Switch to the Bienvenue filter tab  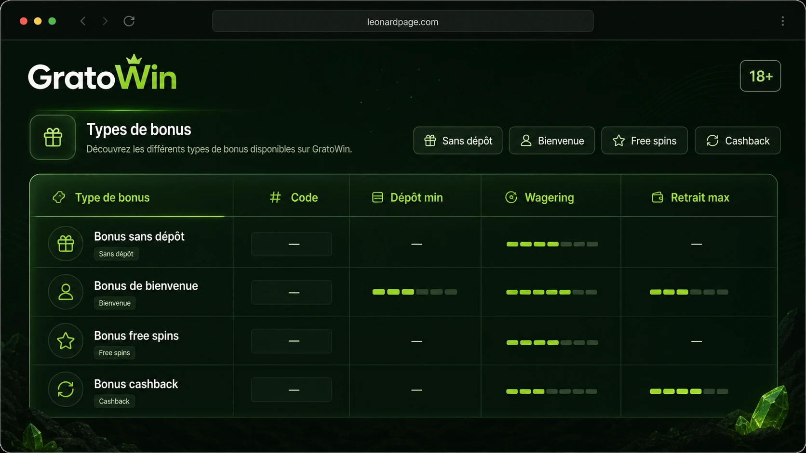tap(551, 141)
